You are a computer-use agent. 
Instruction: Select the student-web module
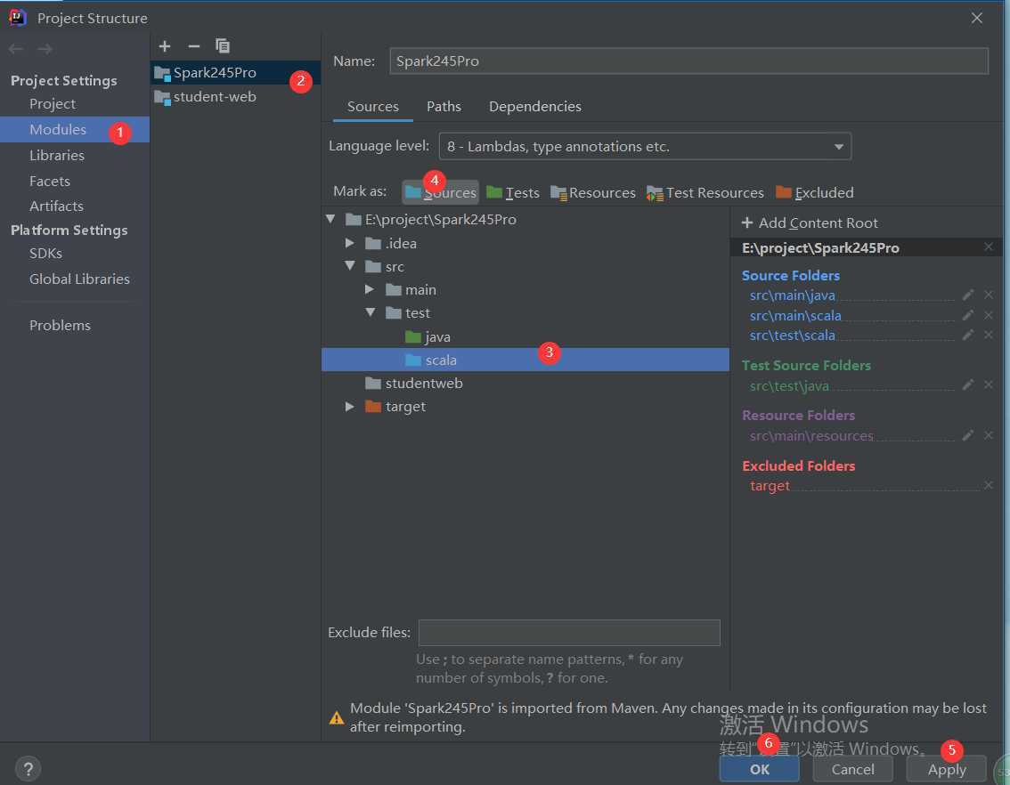click(215, 97)
